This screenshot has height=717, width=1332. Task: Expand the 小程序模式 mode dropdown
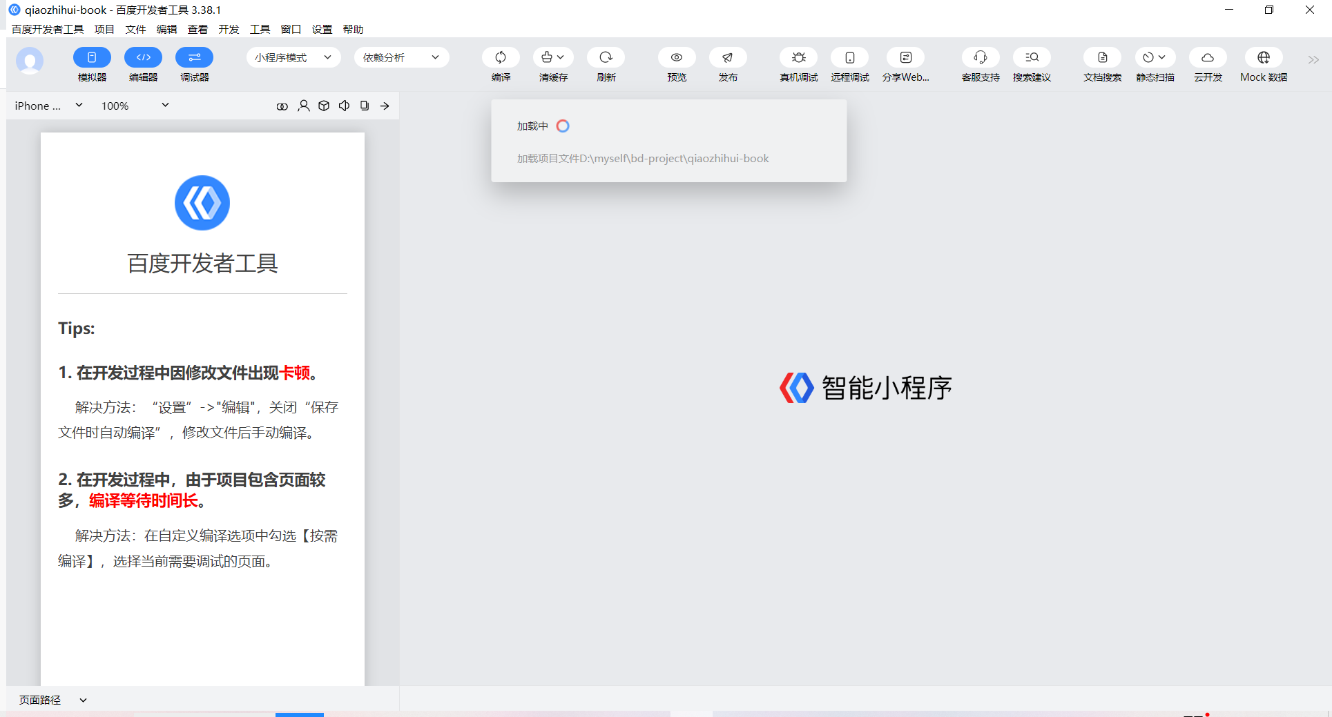[293, 57]
